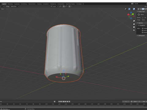Toggle the snapping magnet icon
147x110 pixels.
(x=64, y=6)
